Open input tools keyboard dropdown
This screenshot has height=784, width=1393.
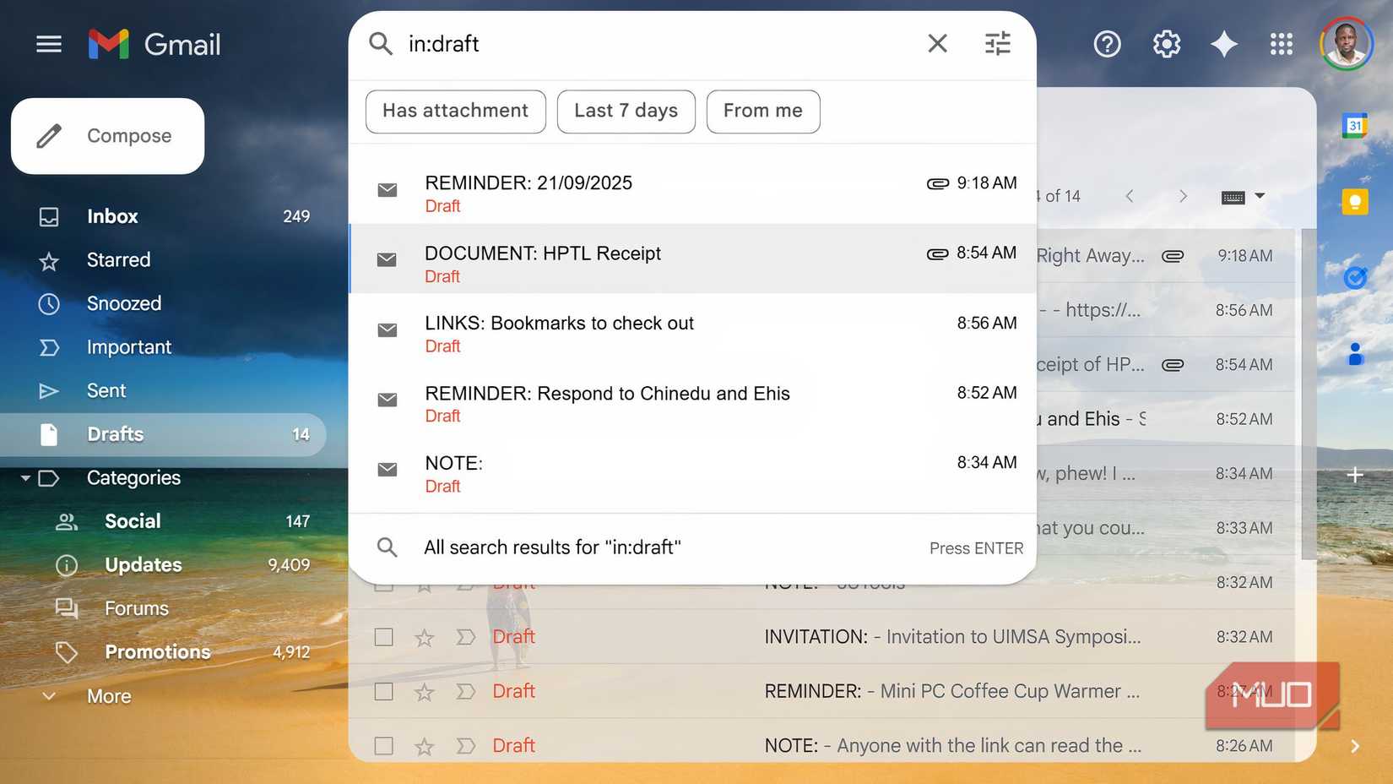tap(1243, 196)
